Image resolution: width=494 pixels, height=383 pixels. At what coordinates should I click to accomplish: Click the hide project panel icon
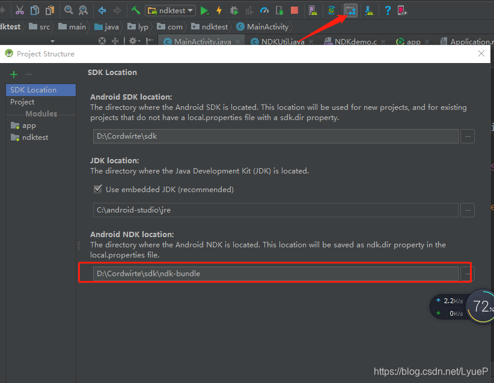coord(149,41)
